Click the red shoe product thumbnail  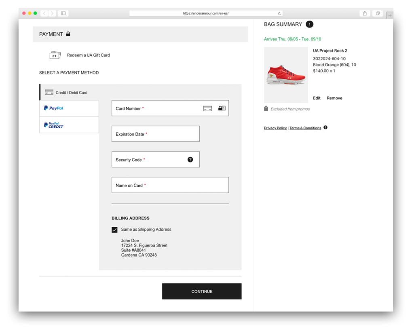click(x=286, y=75)
